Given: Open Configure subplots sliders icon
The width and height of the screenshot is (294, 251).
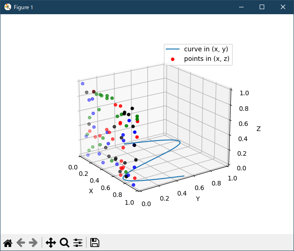Looking at the screenshot, I should 78,243.
